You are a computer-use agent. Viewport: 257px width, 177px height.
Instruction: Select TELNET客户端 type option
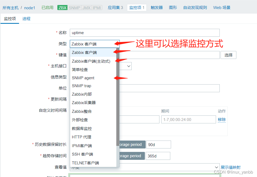click(93, 163)
